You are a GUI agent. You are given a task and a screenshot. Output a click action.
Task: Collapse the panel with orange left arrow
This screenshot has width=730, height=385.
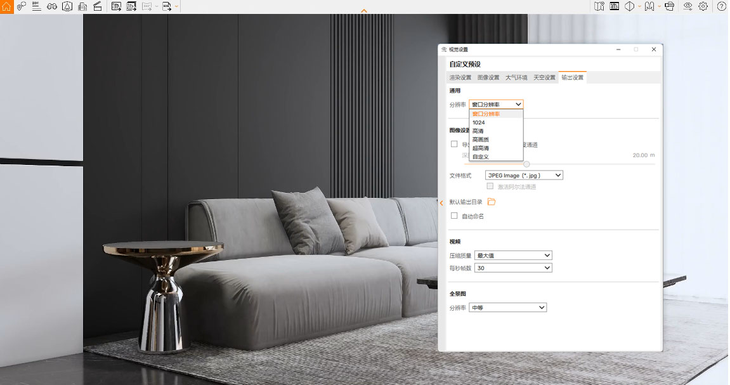point(441,203)
